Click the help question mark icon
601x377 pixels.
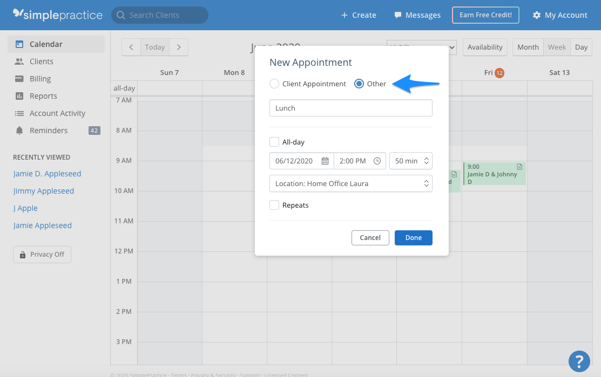pyautogui.click(x=579, y=361)
